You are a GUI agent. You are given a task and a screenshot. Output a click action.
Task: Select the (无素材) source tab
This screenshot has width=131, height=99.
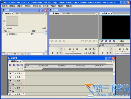(x=55, y=13)
